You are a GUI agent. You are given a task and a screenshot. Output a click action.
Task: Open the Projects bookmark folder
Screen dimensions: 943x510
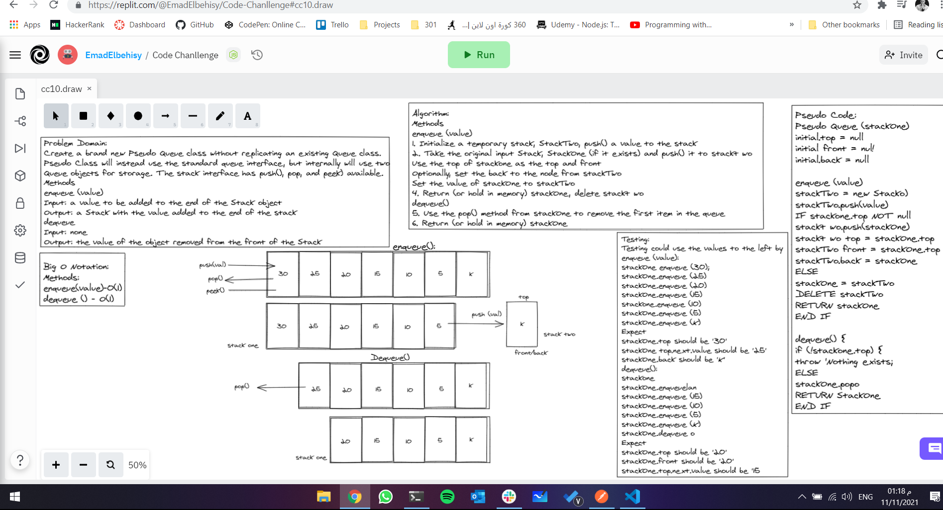pyautogui.click(x=380, y=25)
